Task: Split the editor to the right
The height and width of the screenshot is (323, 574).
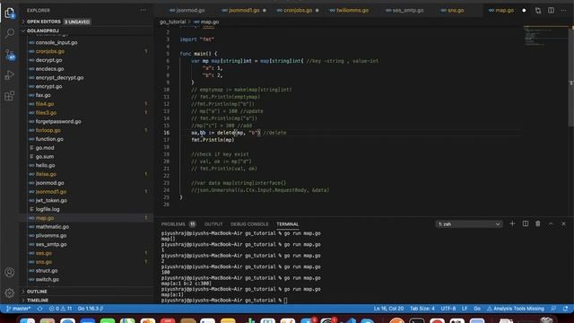Action: click(551, 10)
